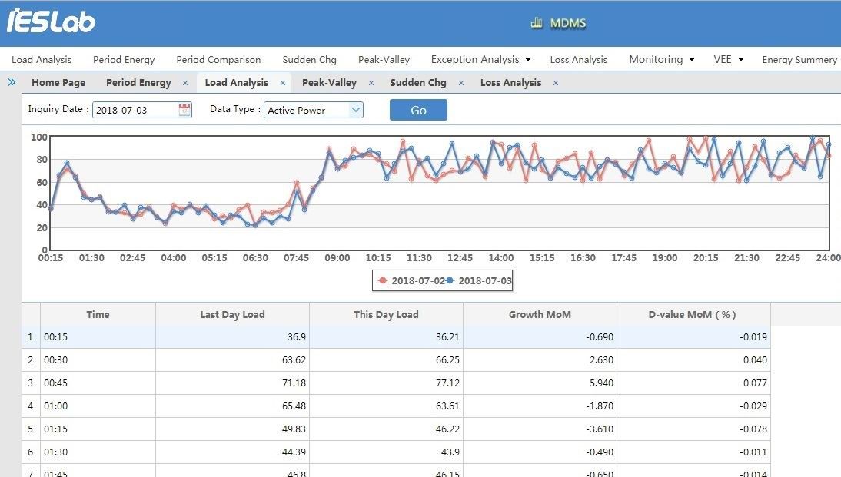Click the MDMS title link
841x477 pixels.
tap(568, 23)
